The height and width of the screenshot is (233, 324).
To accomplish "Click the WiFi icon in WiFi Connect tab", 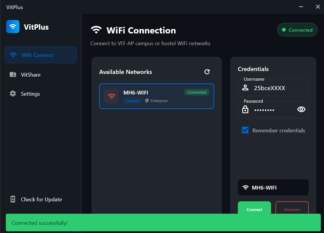I will click(13, 55).
